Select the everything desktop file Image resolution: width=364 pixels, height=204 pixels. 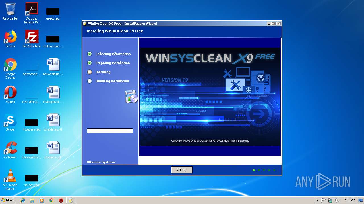(x=32, y=97)
